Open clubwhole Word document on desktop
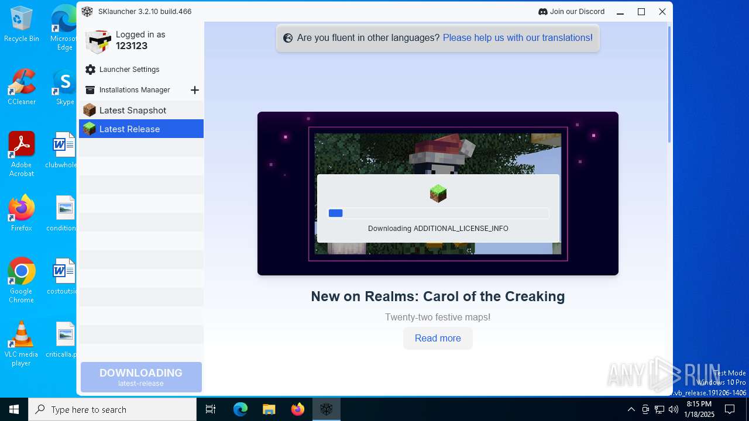The image size is (749, 421). pyautogui.click(x=63, y=150)
